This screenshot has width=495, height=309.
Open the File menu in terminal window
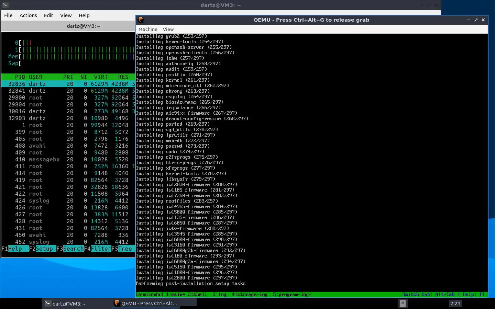tap(8, 15)
